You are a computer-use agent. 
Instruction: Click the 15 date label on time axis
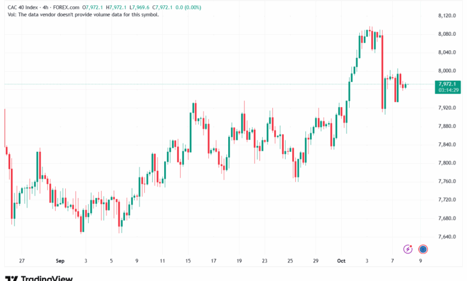(x=187, y=261)
